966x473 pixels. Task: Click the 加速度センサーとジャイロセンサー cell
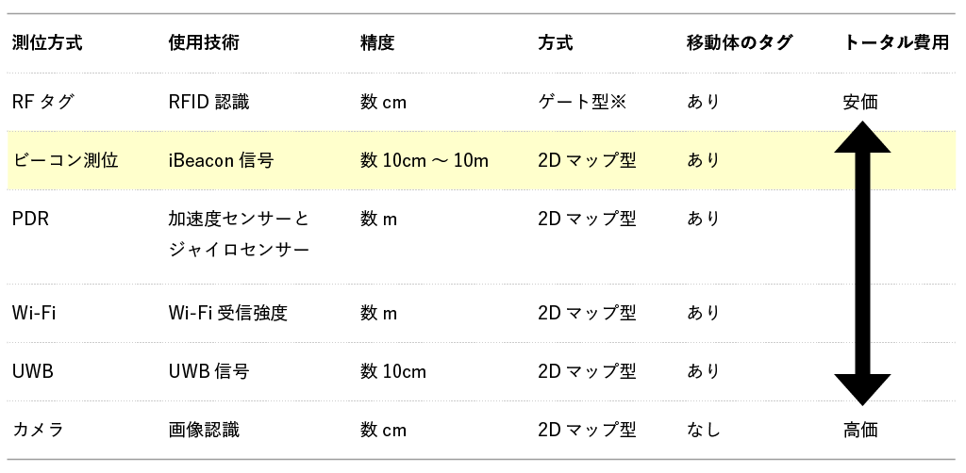pos(239,235)
